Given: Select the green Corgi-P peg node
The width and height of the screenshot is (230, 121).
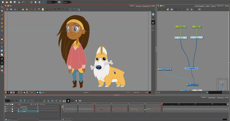Looking at the screenshot, I should tap(197, 27).
